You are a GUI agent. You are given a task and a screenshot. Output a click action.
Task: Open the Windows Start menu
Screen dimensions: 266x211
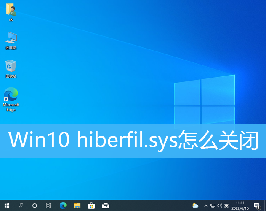[7, 206]
